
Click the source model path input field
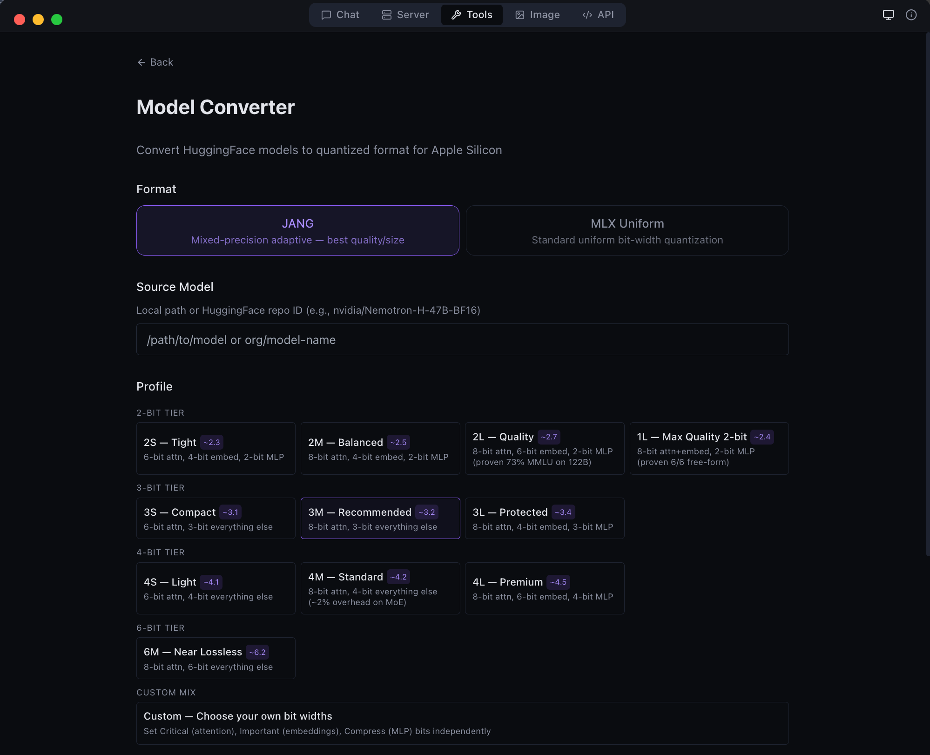[462, 340]
